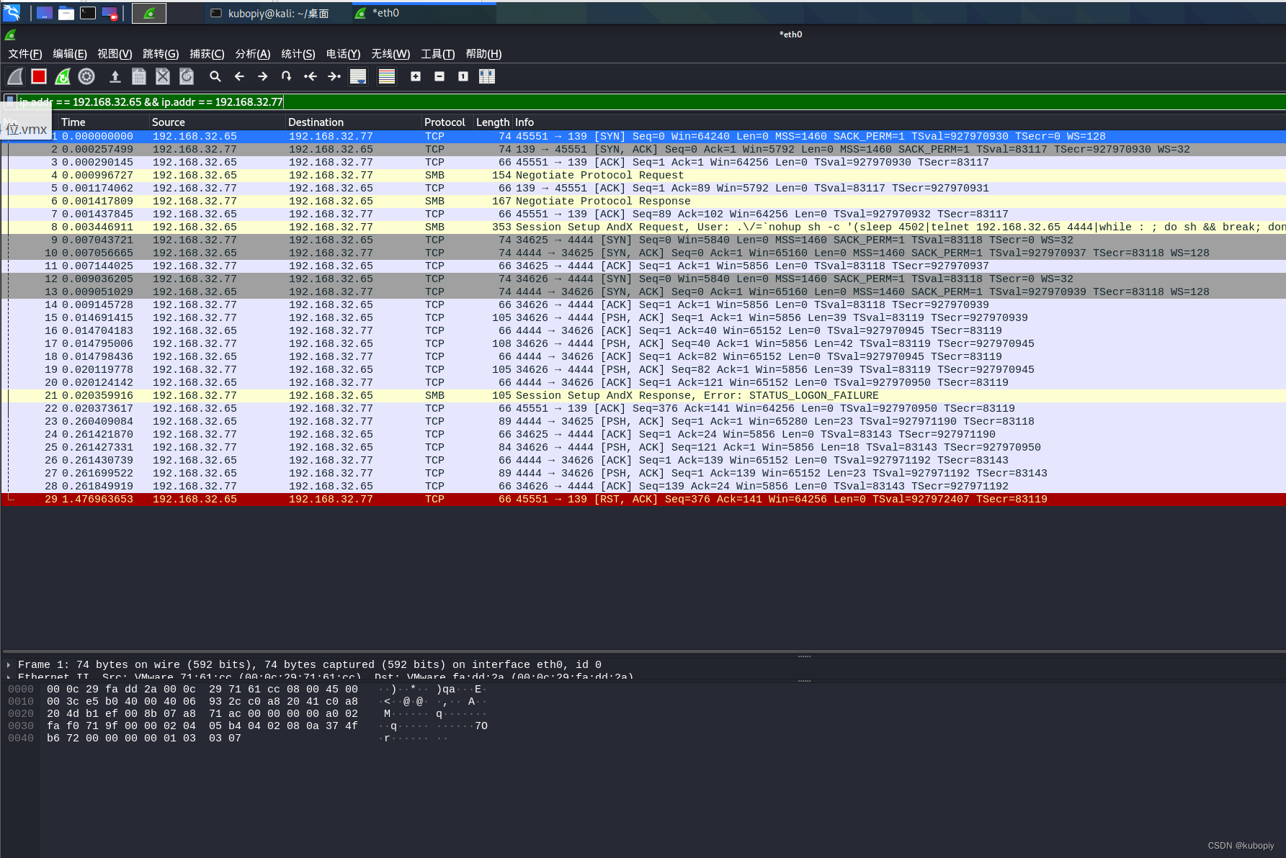Viewport: 1286px width, 858px height.
Task: Open capture options gear icon
Action: pos(86,76)
